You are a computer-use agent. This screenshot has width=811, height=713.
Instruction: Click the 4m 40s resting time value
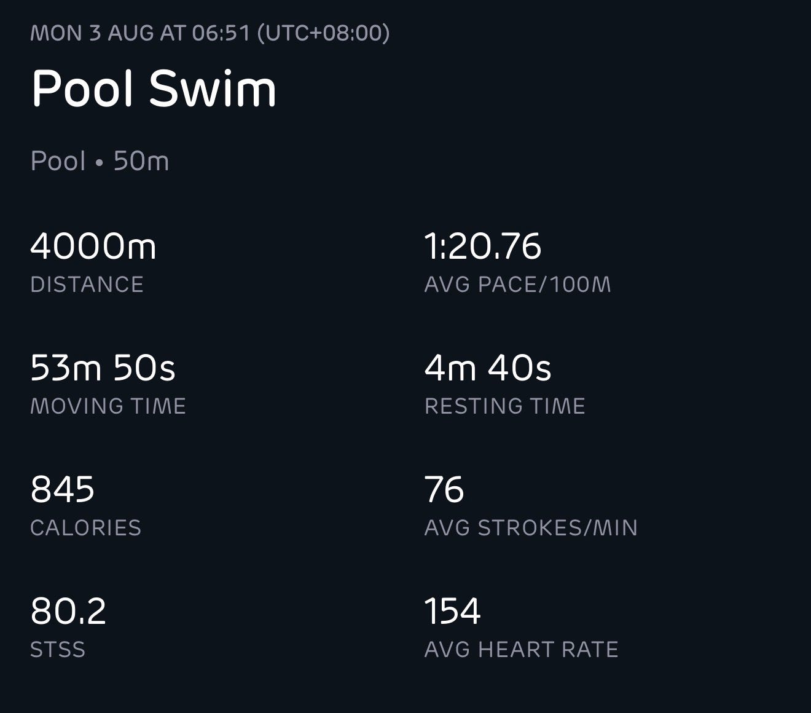[x=488, y=368]
